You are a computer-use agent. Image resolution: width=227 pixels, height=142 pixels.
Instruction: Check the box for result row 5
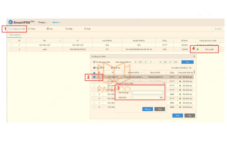pyautogui.click(x=94, y=94)
